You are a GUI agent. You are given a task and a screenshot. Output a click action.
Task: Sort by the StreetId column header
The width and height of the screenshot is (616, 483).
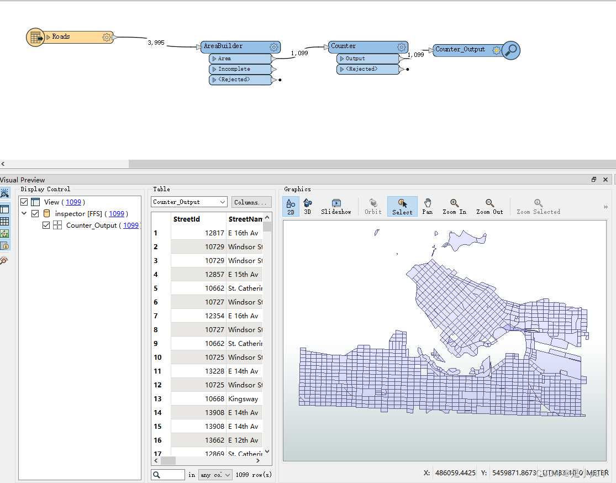coord(187,219)
